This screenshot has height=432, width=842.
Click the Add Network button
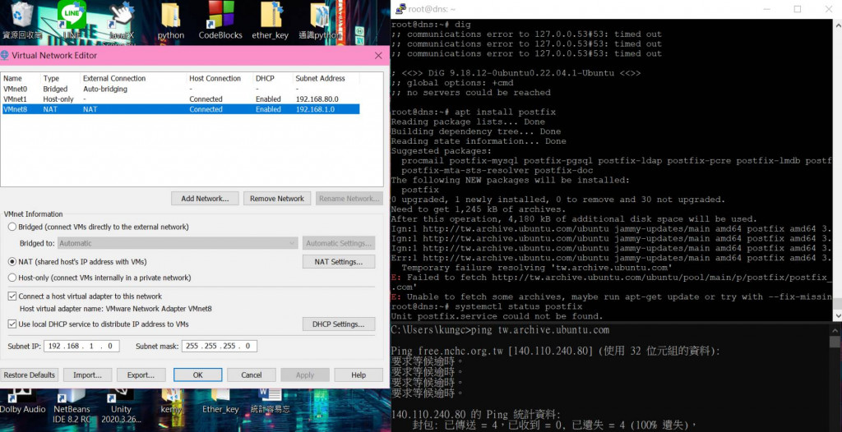click(x=205, y=199)
